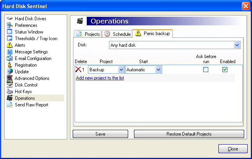This screenshot has height=159, width=252.
Task: Open the Alerts settings
Action: pos(20,45)
